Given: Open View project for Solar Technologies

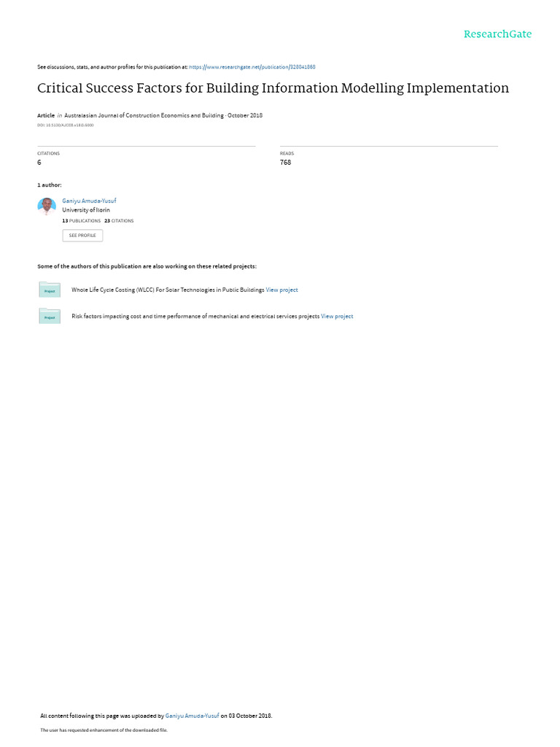Looking at the screenshot, I should 282,290.
